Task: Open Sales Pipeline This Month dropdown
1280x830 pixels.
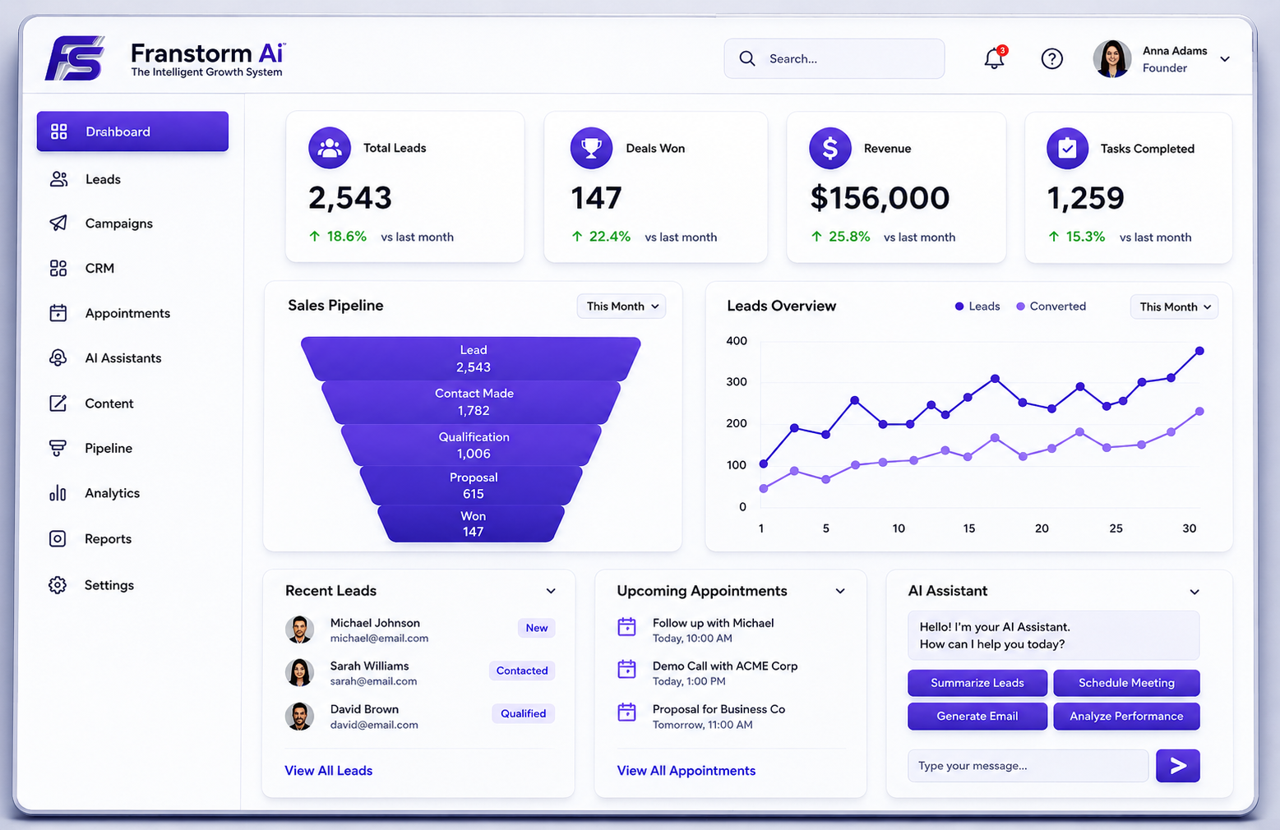Action: (622, 306)
